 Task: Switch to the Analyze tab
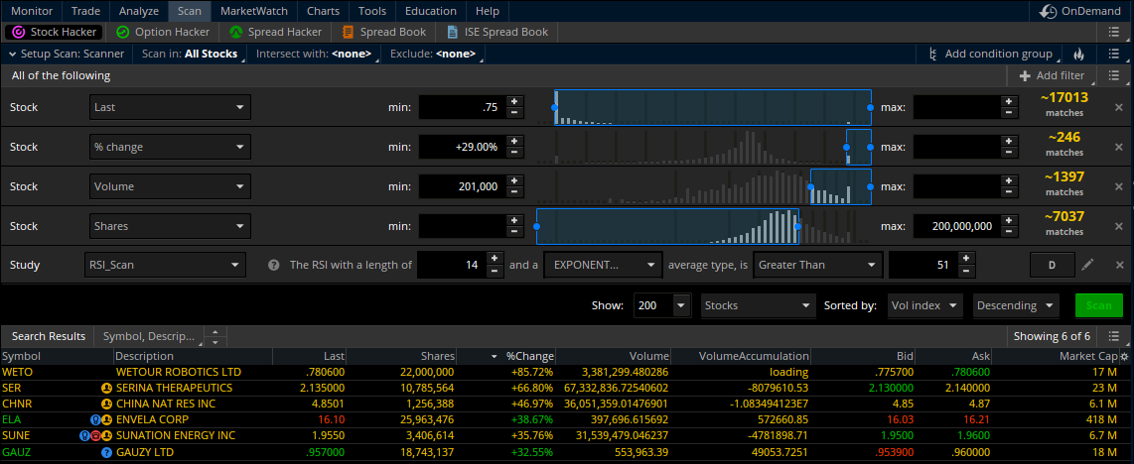tap(138, 11)
